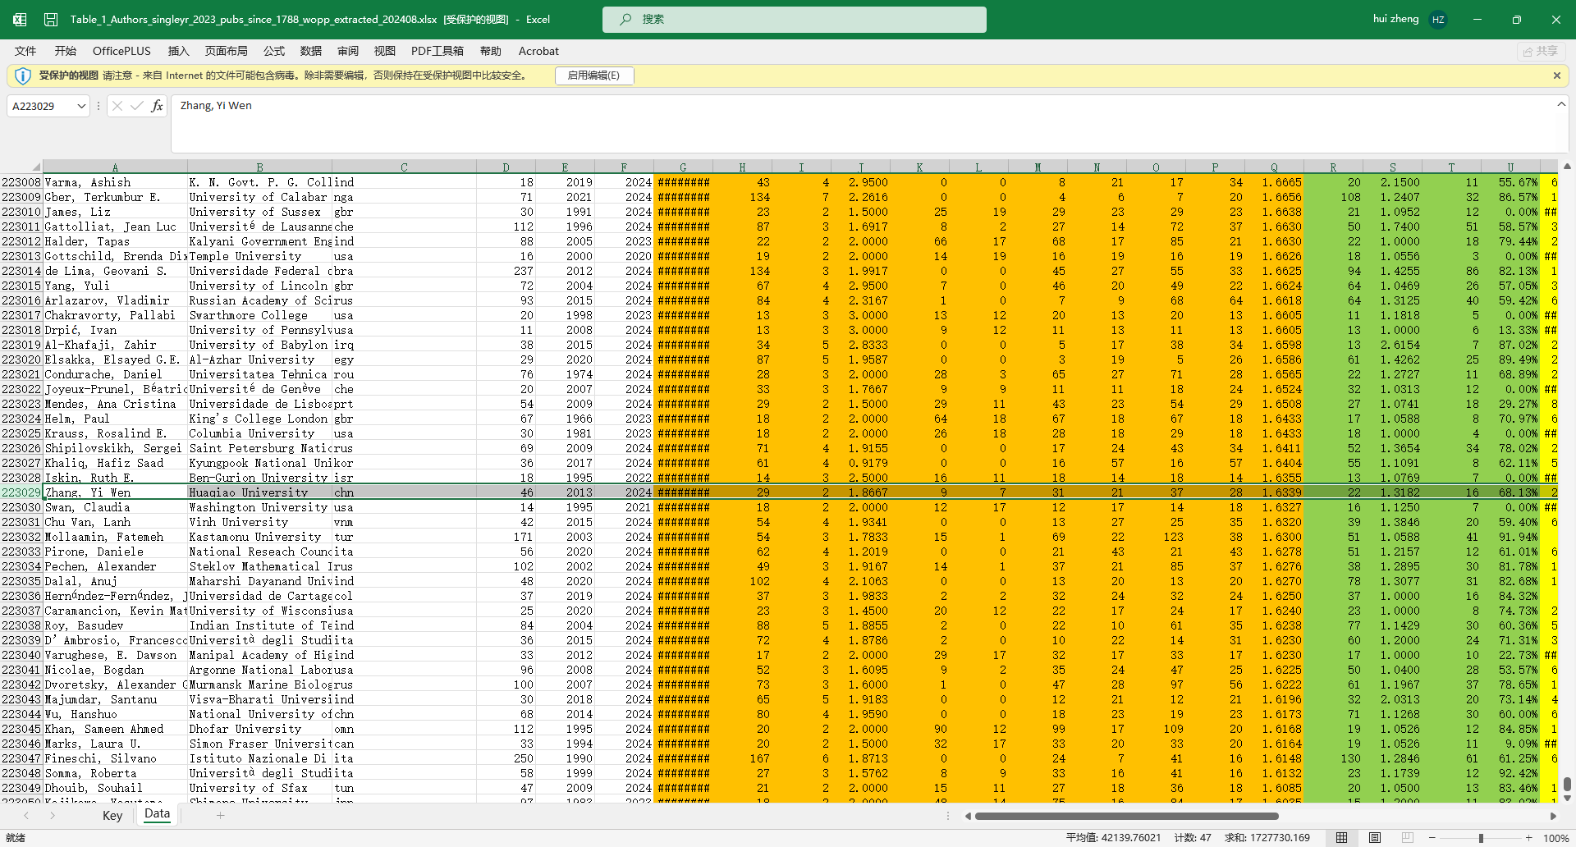Viewport: 1576px width, 847px height.
Task: Click the zoom out minus icon
Action: [1432, 838]
